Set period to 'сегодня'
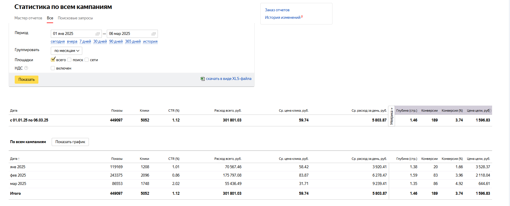Screen dimensions: 510x206 [x=58, y=42]
